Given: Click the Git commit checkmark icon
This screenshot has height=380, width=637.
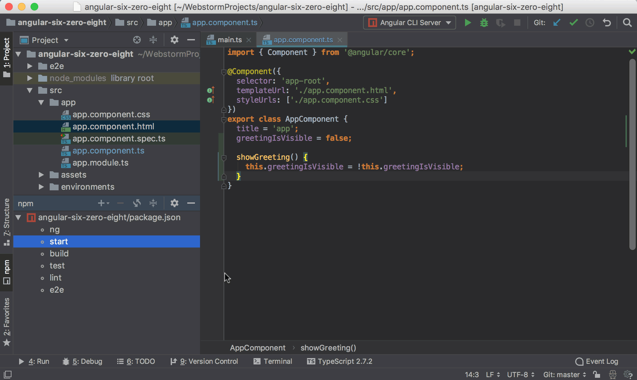Looking at the screenshot, I should [x=573, y=23].
